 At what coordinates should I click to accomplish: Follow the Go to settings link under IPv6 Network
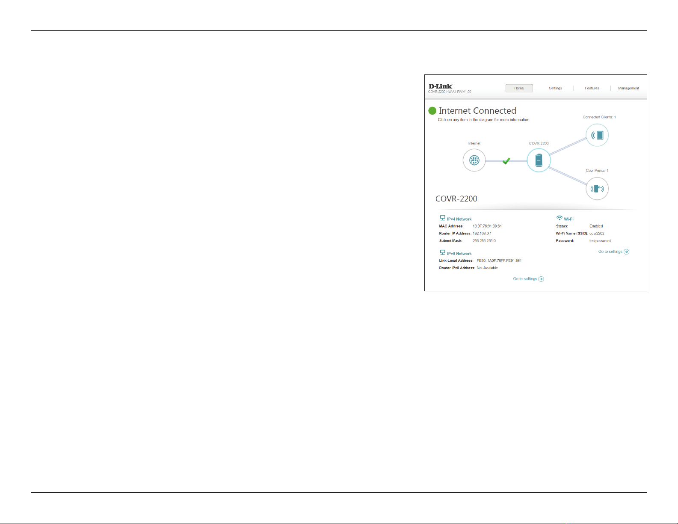click(525, 279)
